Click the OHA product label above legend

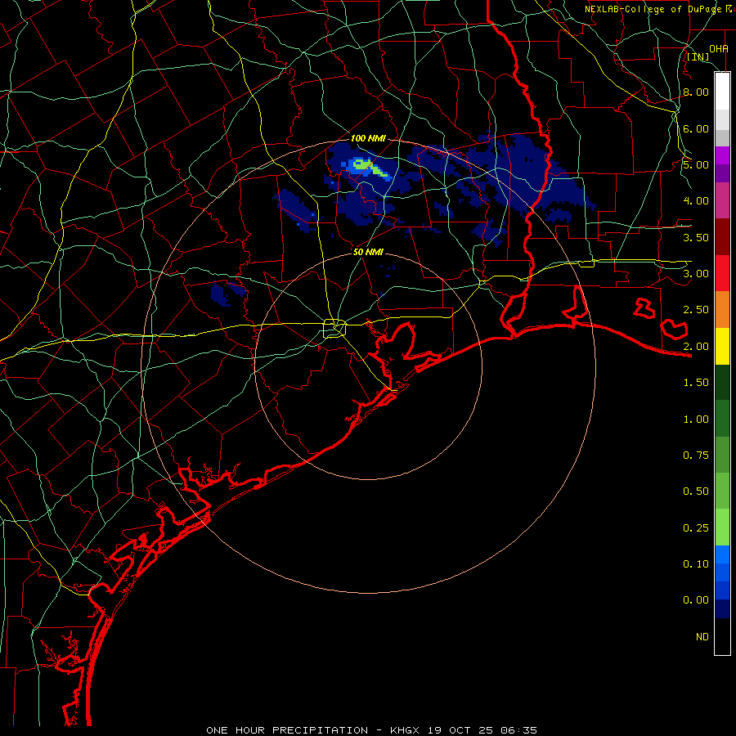tap(718, 48)
